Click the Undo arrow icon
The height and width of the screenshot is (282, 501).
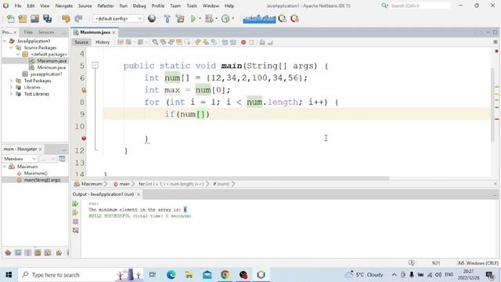pos(66,19)
